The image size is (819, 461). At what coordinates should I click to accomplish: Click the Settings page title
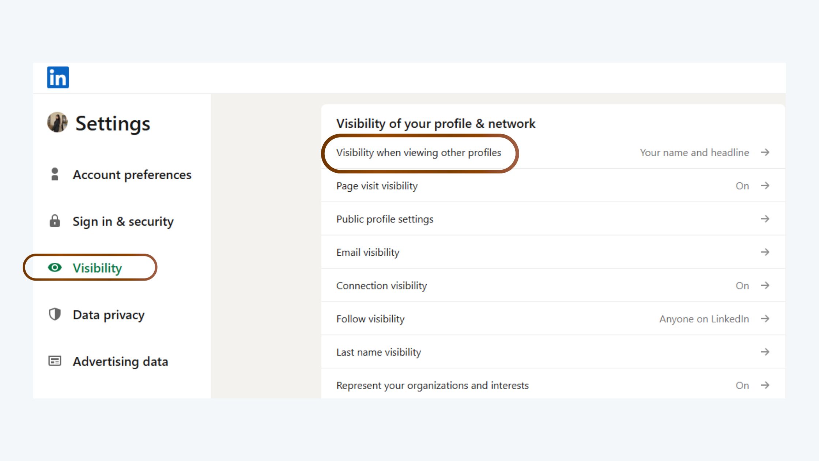[x=113, y=124]
